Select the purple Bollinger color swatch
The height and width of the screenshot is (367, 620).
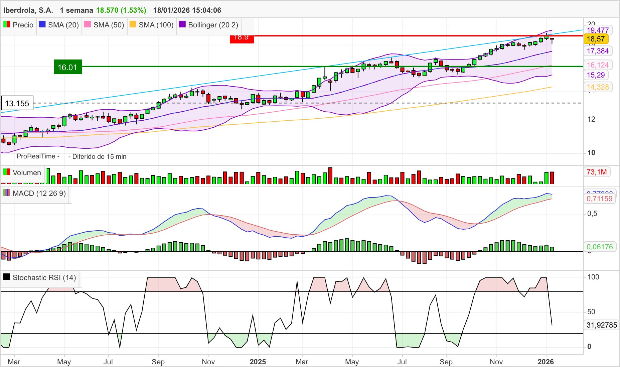coord(182,24)
